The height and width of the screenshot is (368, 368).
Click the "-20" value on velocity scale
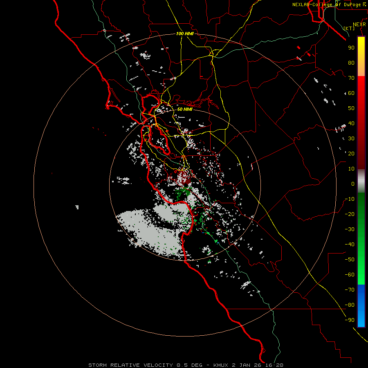pyautogui.click(x=350, y=214)
